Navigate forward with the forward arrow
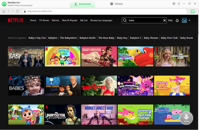Viewport: 199px width, 130px height. click(x=13, y=11)
